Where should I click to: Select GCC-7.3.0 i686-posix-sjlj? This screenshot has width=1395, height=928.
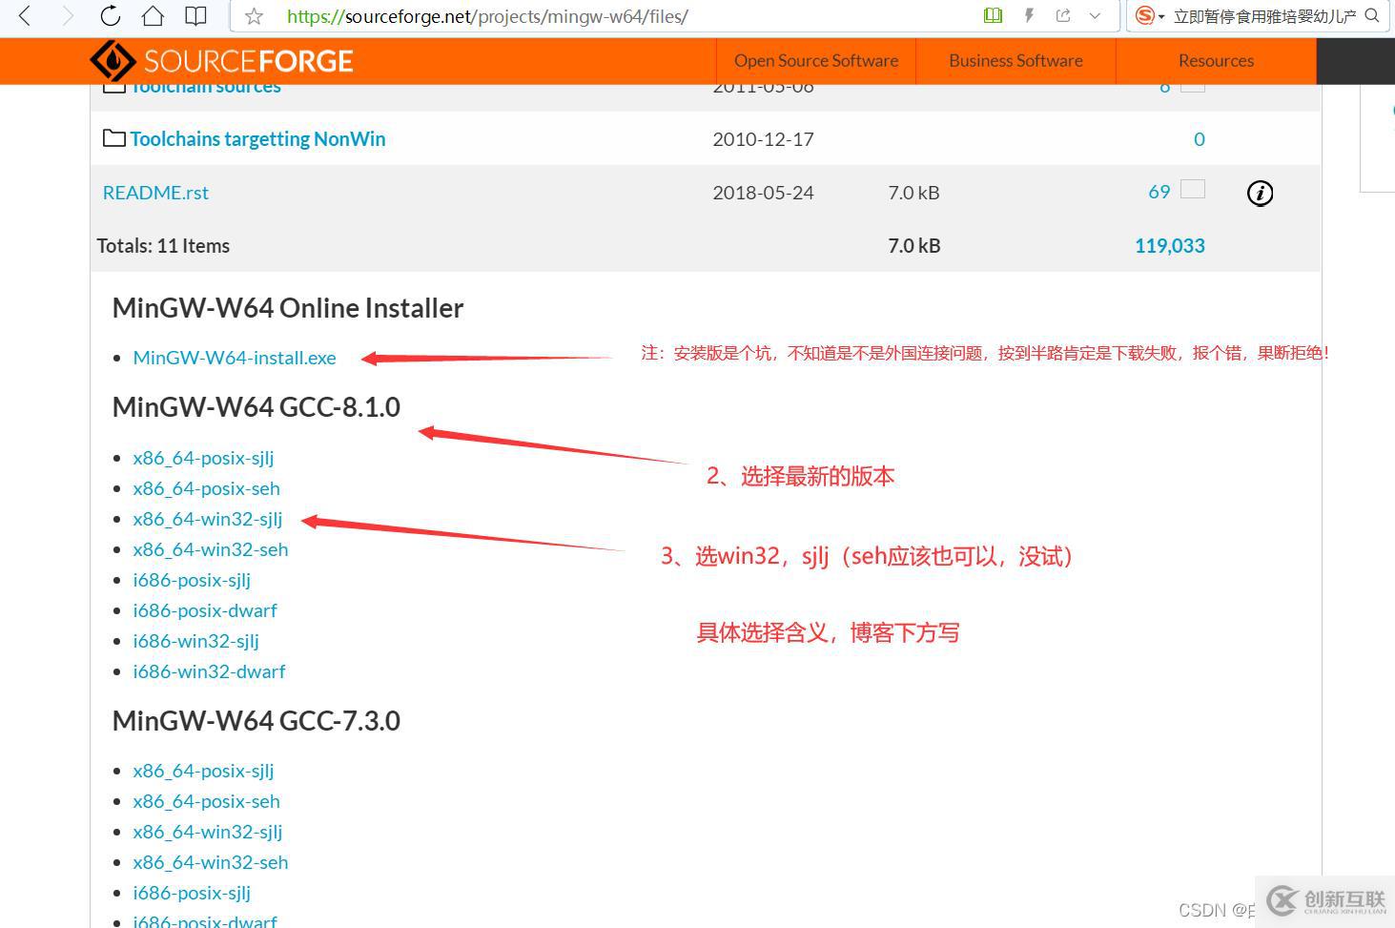click(x=192, y=893)
